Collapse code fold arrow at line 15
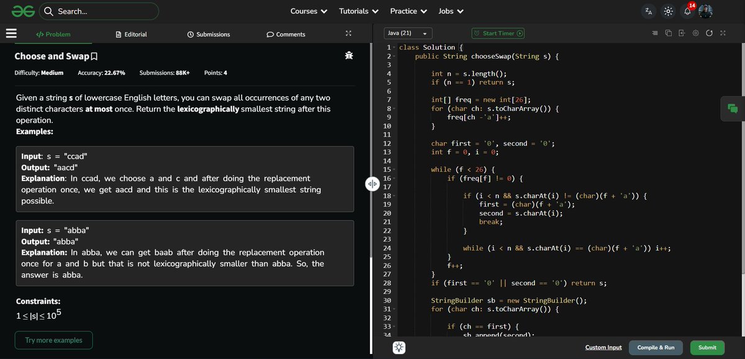Viewport: 745px width, 359px height. (394, 169)
